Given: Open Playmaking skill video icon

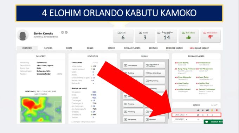Looking at the screenshot, I should [x=147, y=81].
